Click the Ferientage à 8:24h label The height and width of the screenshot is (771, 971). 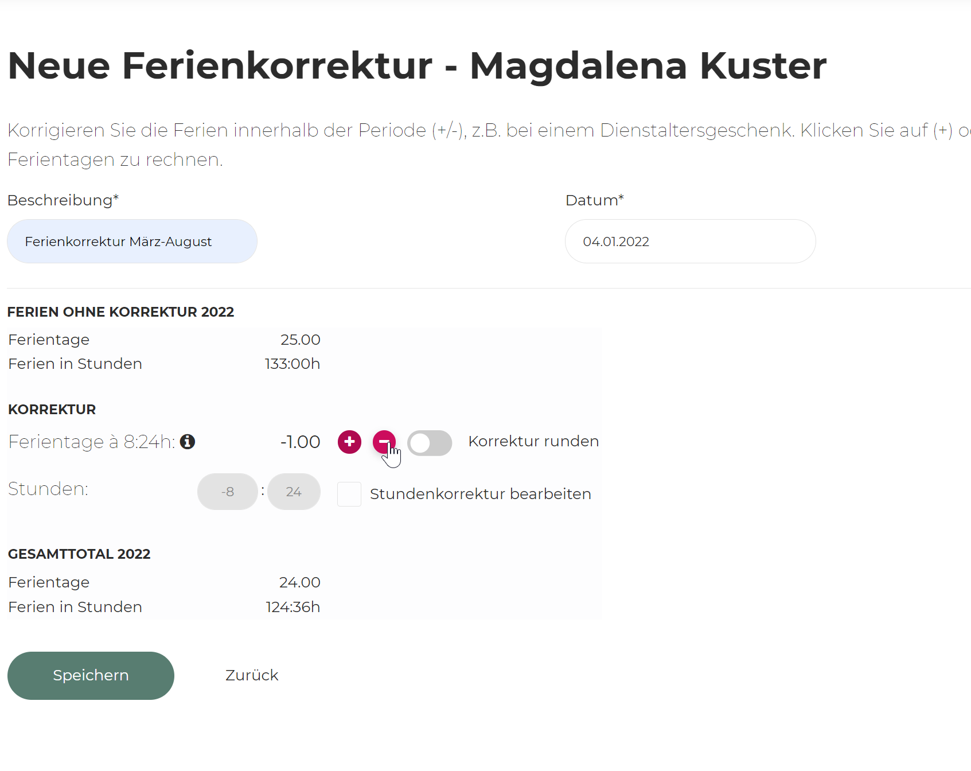point(92,442)
